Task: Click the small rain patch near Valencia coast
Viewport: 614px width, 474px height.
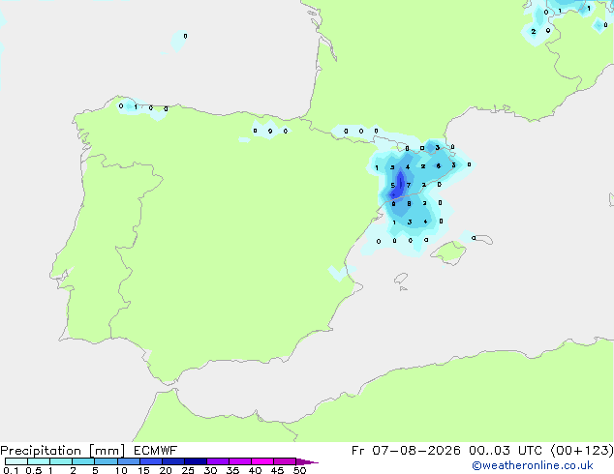Action: click(x=341, y=272)
